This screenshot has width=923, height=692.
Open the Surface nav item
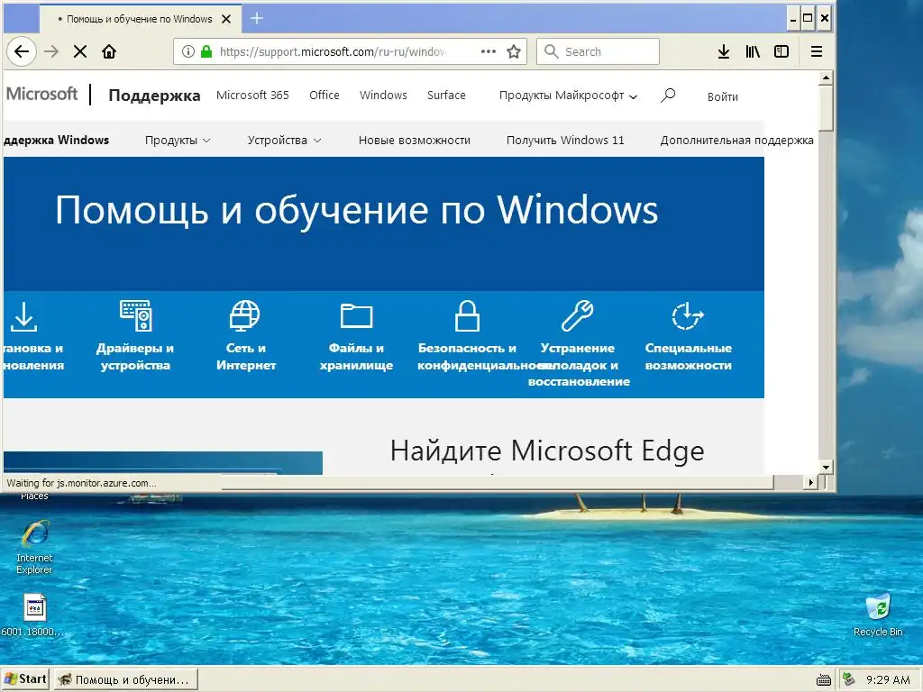click(446, 95)
